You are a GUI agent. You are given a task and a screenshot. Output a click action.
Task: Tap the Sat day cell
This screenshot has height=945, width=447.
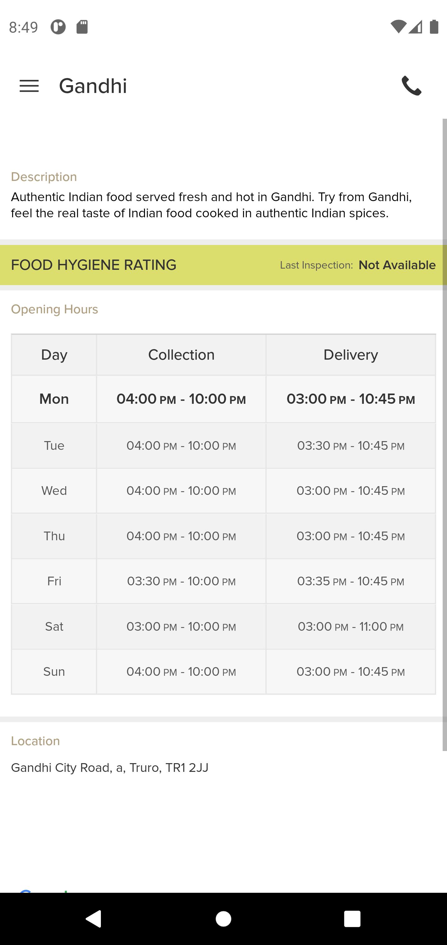[54, 627]
